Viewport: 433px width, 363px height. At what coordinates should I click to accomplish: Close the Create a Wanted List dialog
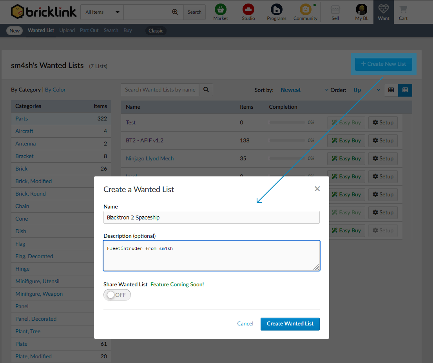[317, 189]
